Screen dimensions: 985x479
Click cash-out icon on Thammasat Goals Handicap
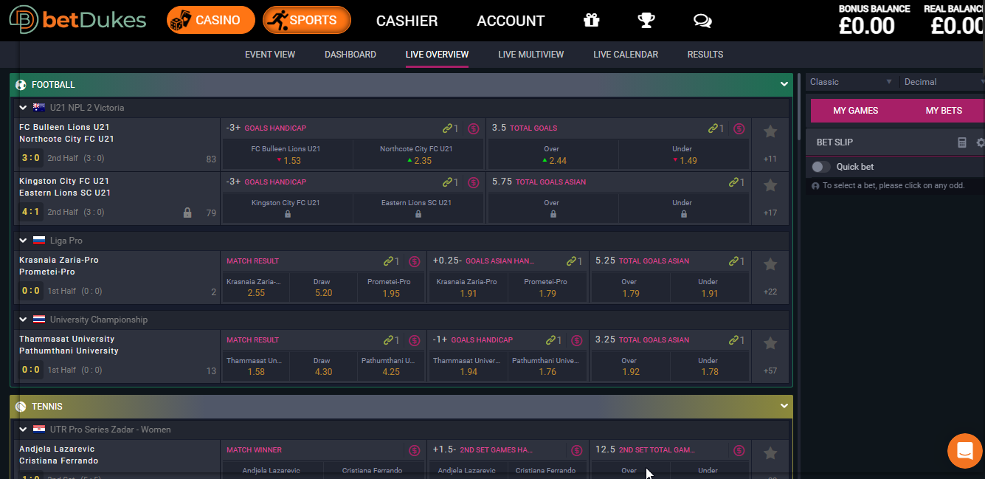point(576,340)
